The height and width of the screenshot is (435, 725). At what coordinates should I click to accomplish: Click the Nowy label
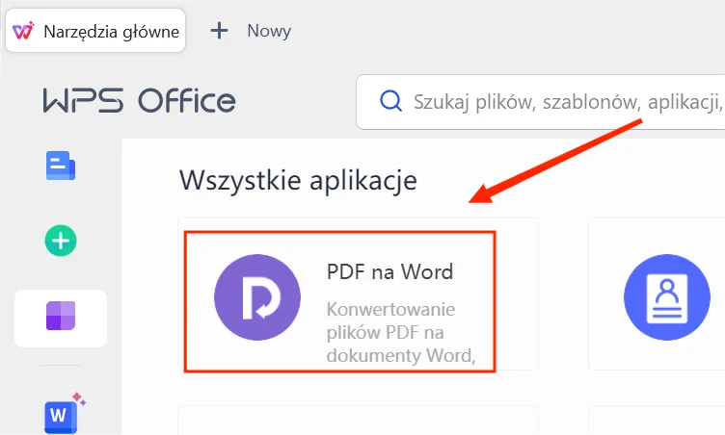point(269,31)
